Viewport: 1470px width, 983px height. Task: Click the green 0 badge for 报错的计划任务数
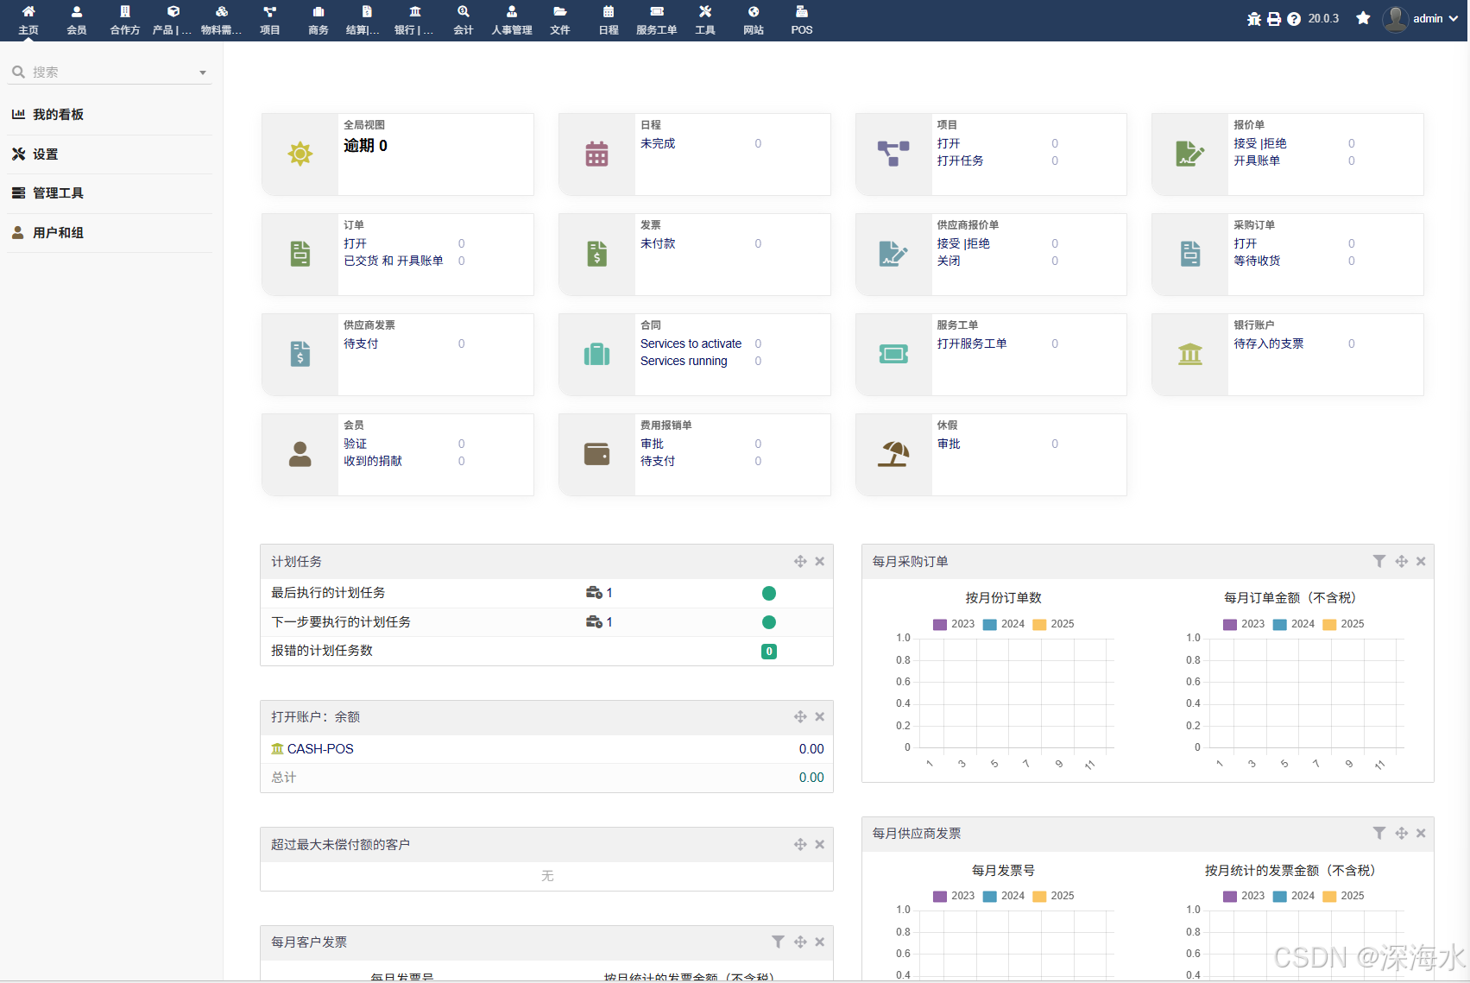coord(769,652)
